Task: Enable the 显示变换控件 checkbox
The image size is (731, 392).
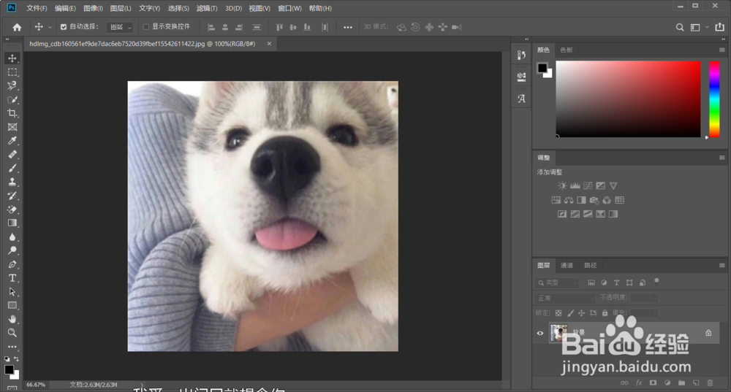Action: tap(146, 27)
